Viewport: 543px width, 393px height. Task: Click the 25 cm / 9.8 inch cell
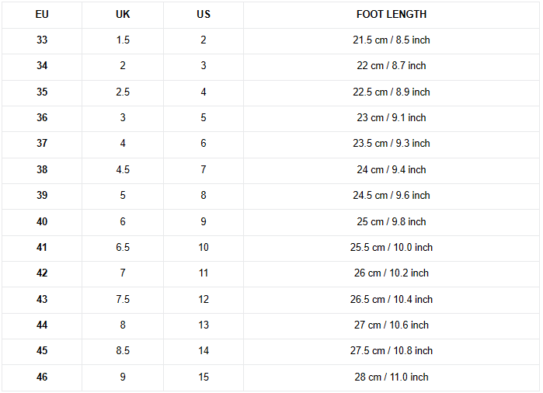pyautogui.click(x=392, y=221)
